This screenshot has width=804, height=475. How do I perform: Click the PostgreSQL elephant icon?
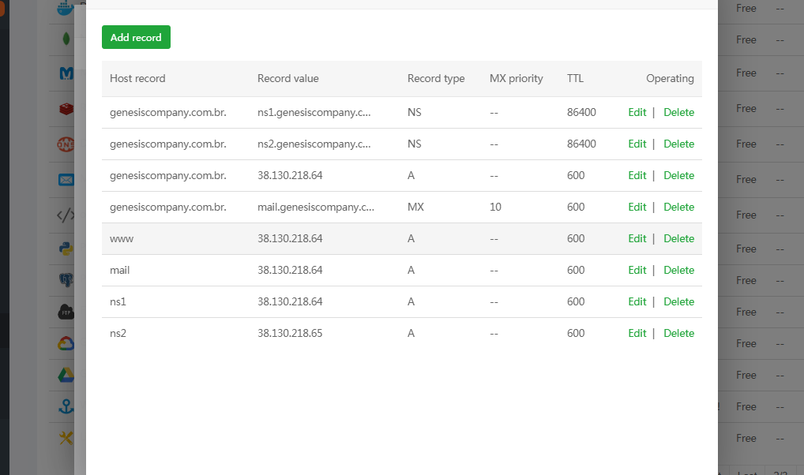(66, 280)
